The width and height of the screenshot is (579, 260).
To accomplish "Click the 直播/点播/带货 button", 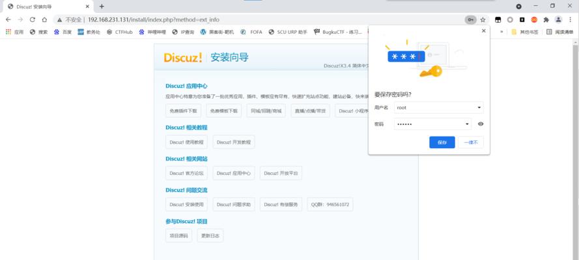I will point(310,111).
